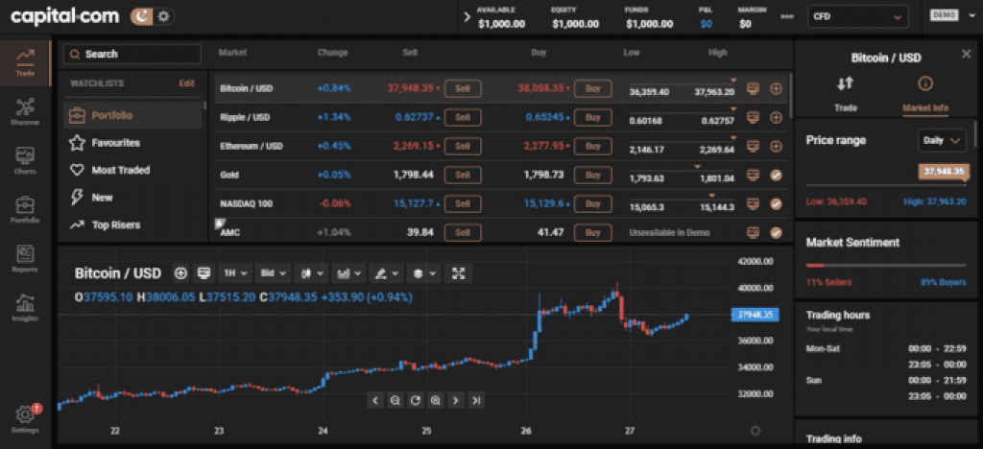The image size is (983, 449).
Task: Open chart icon in Ethereum / USD row
Action: [x=753, y=146]
